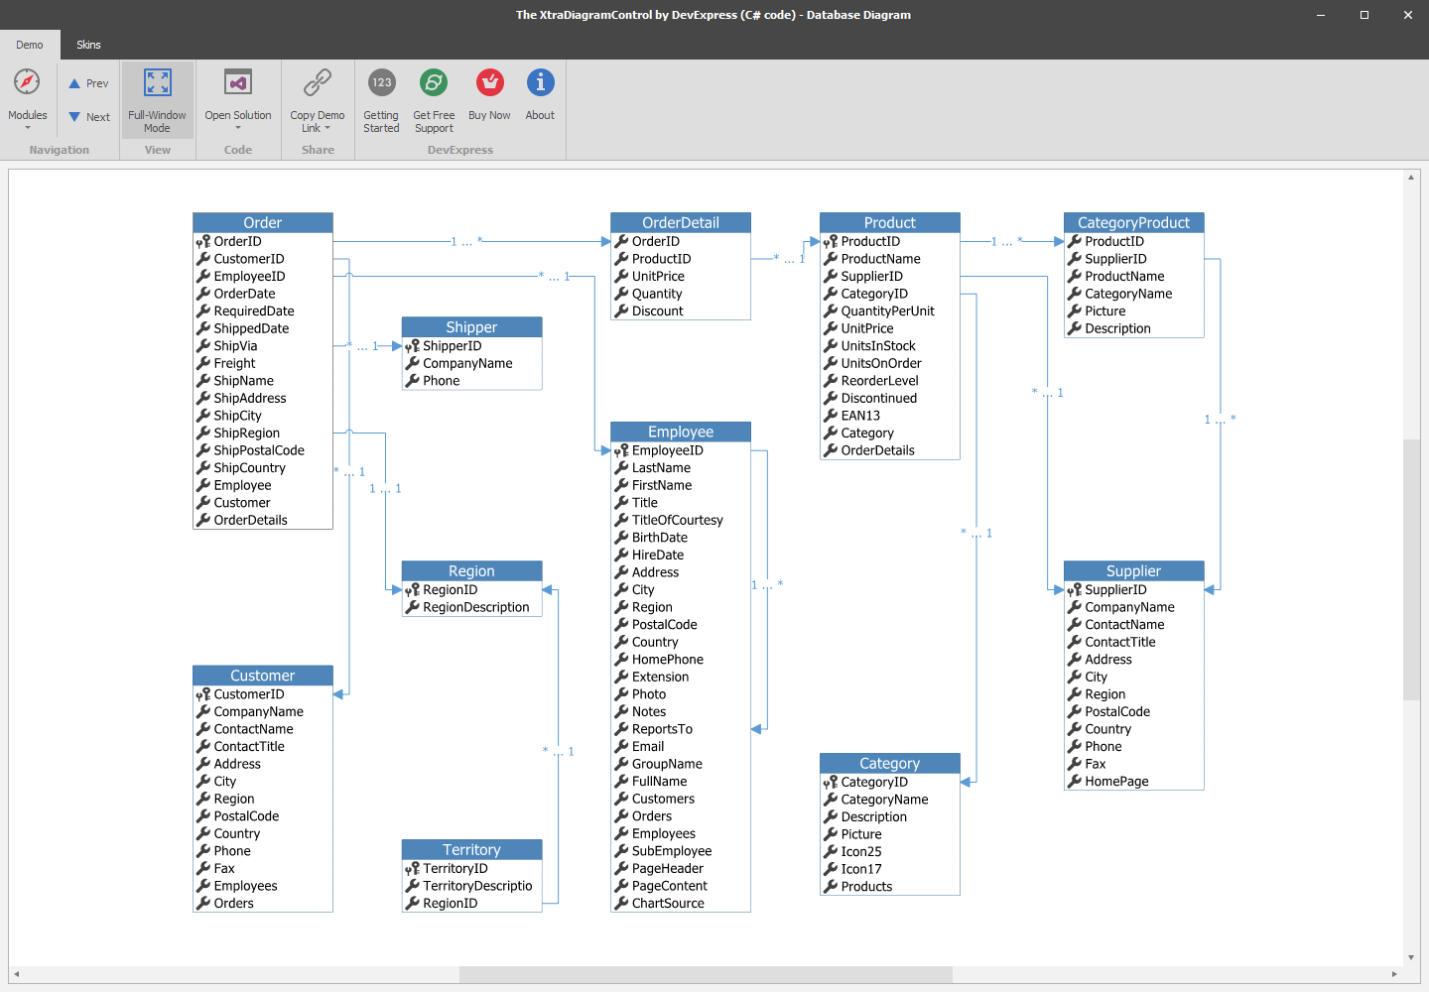Viewport: 1429px width, 992px height.
Task: Click the OrderID key icon in Order table
Action: coord(203,241)
